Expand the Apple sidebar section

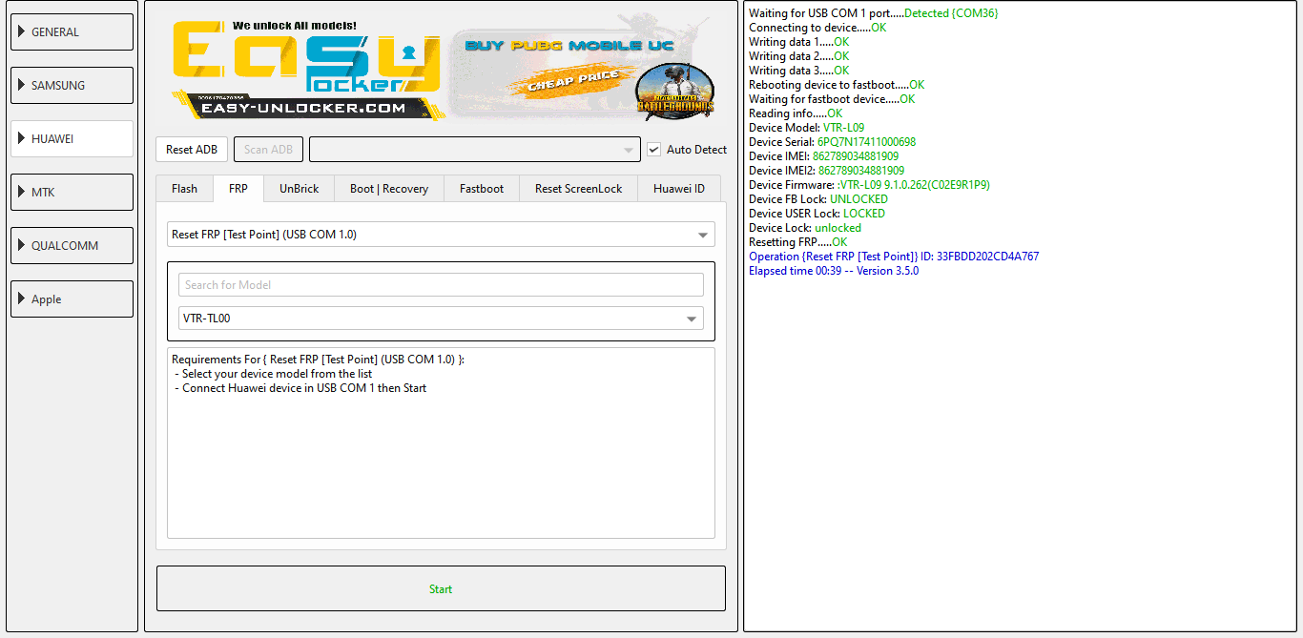click(72, 298)
